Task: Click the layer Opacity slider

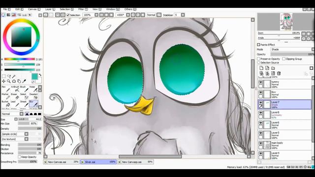Action: [x=292, y=54]
